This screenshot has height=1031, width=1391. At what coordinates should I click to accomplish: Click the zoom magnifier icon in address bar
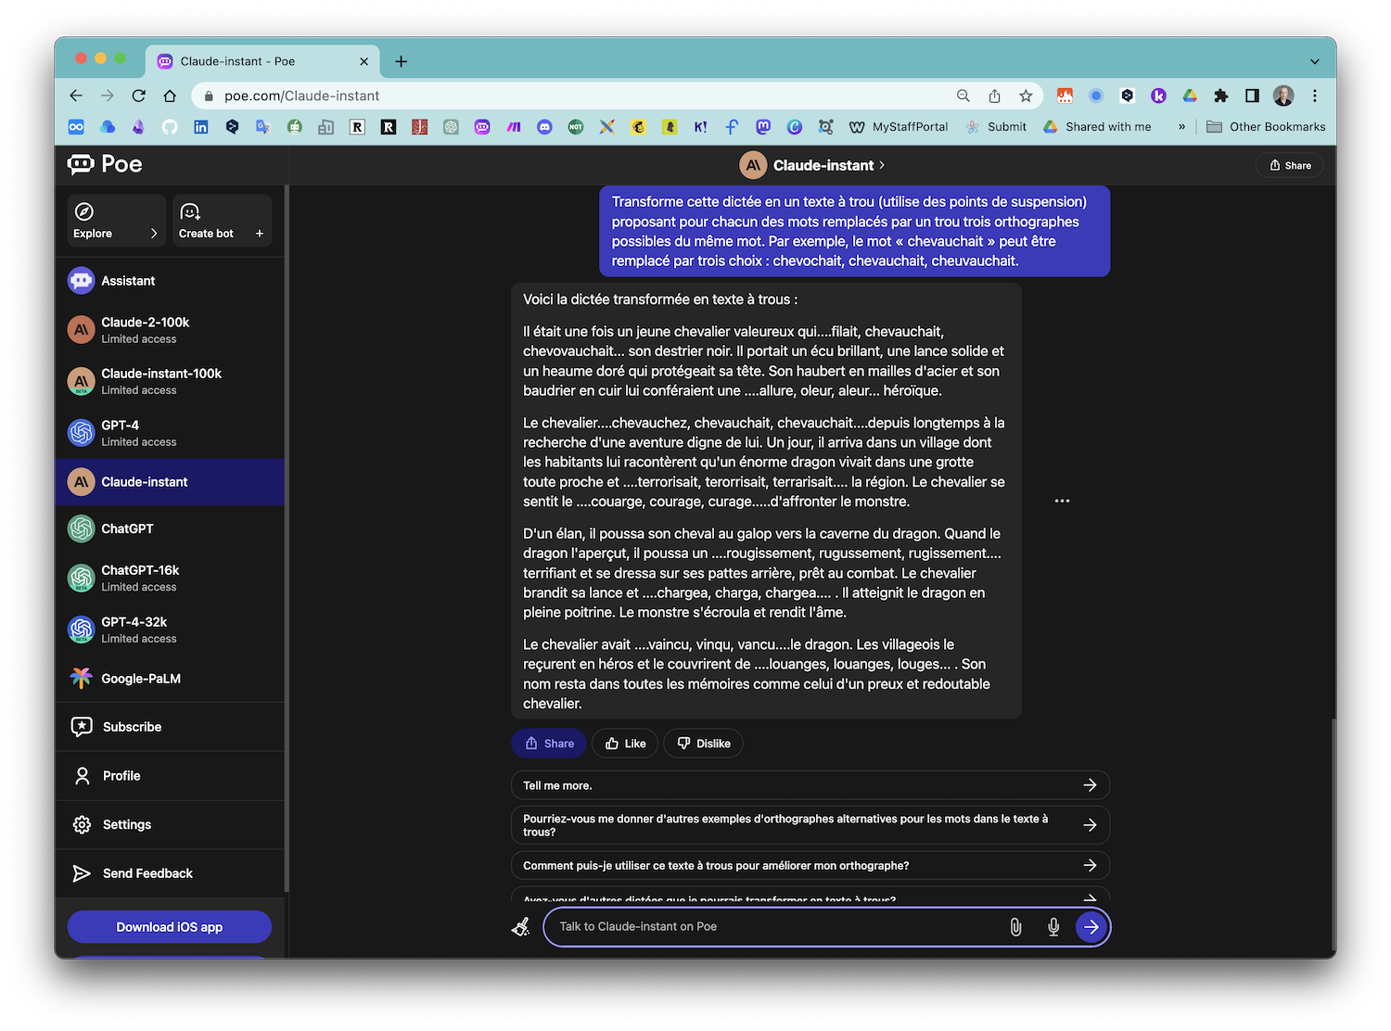[x=963, y=95]
